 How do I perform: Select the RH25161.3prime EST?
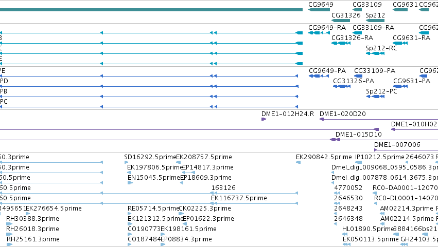click(9, 245)
